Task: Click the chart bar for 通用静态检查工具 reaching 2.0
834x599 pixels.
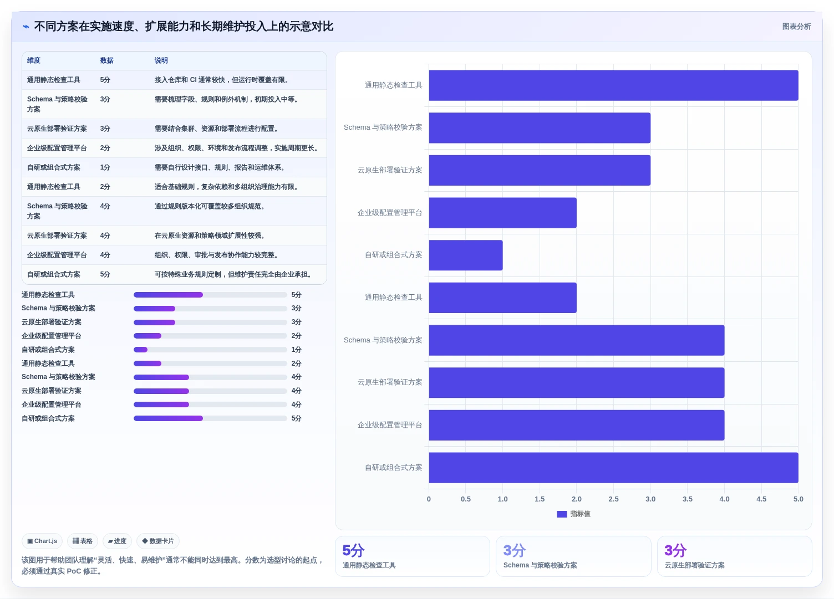Action: 502,298
